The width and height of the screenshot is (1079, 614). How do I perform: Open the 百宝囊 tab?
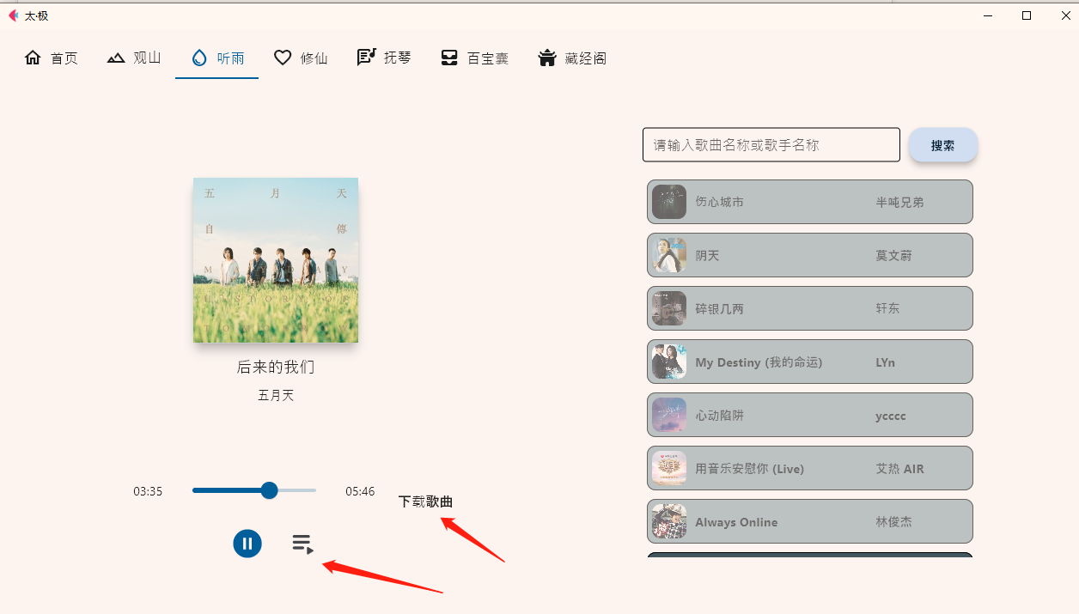point(474,58)
